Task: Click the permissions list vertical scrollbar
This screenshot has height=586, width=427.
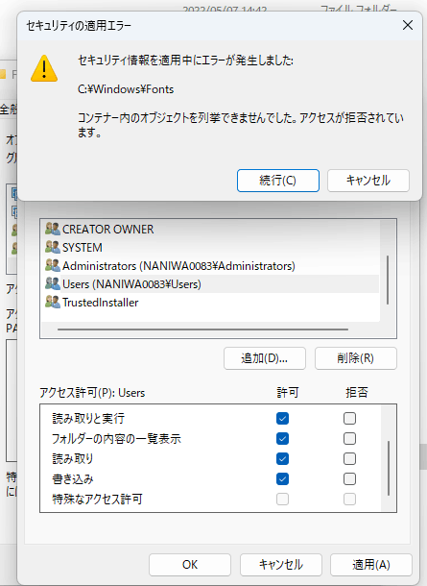Action: tap(389, 468)
